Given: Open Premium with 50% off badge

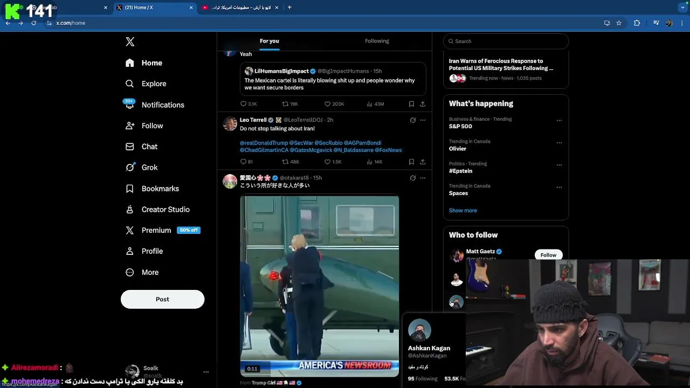Looking at the screenshot, I should [162, 230].
